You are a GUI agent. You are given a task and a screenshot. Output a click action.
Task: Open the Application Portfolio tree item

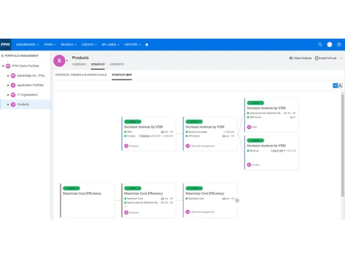tap(30, 86)
